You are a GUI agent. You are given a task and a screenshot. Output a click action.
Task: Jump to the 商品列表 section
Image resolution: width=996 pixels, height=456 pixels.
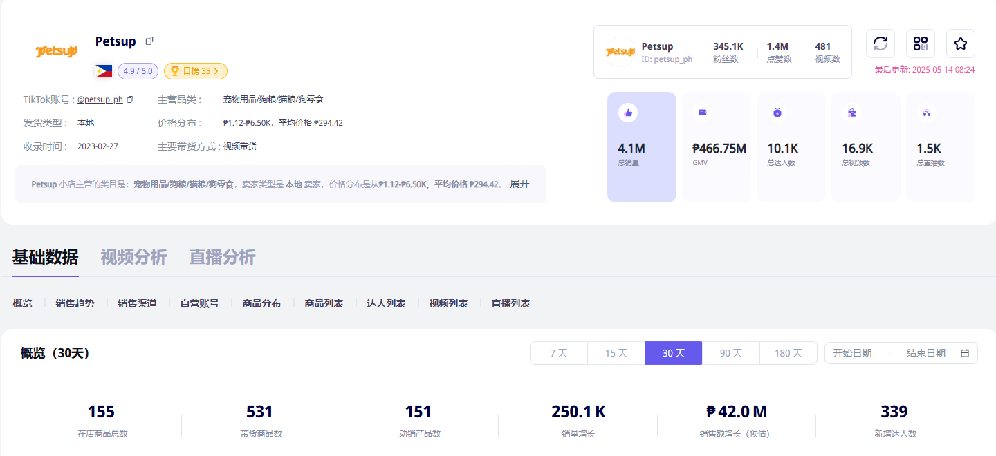coord(324,303)
